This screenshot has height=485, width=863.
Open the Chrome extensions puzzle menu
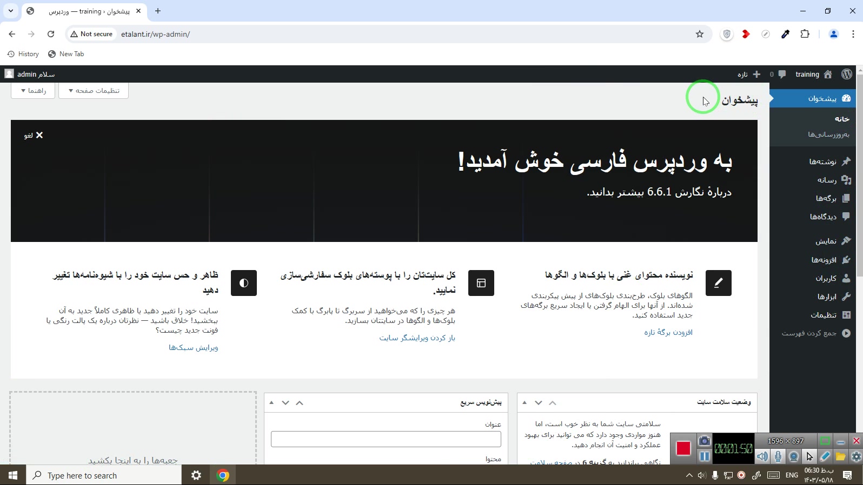click(805, 34)
